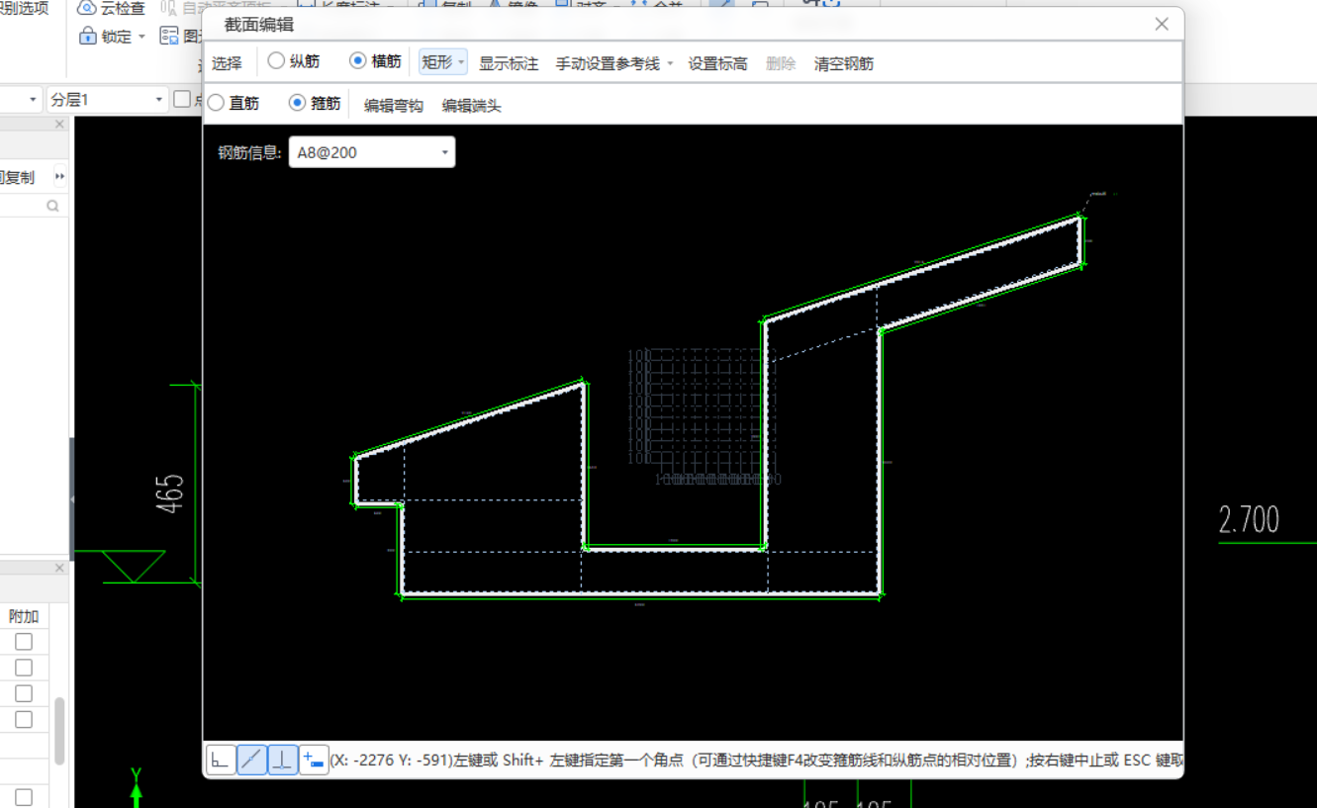
Task: Click the 2.700 elevation label
Action: coord(1249,519)
